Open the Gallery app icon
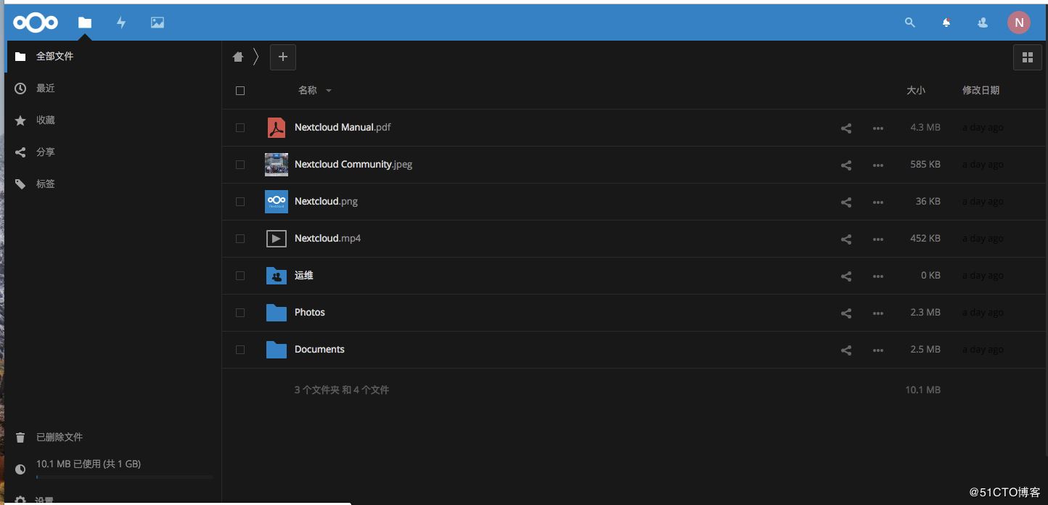1048x505 pixels. (157, 22)
